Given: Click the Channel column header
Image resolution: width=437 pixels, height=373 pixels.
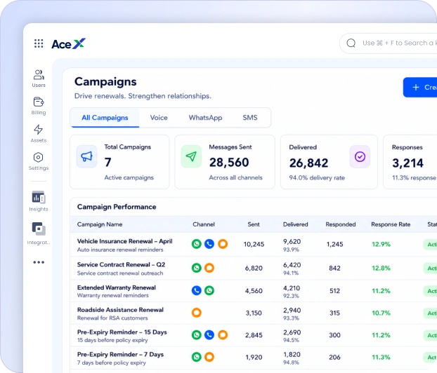Looking at the screenshot, I should pyautogui.click(x=204, y=224).
